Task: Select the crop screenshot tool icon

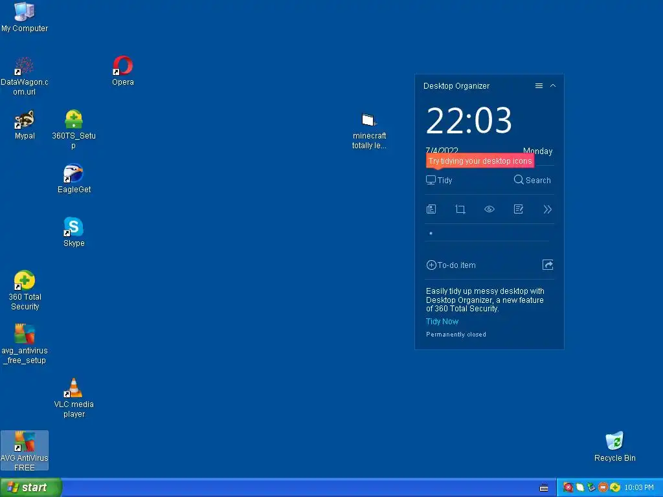Action: pos(460,209)
